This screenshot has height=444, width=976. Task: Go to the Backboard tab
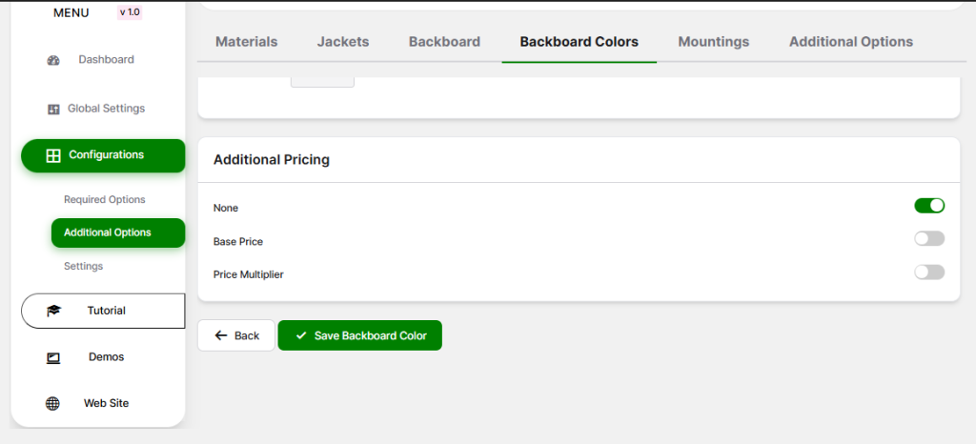tap(444, 42)
